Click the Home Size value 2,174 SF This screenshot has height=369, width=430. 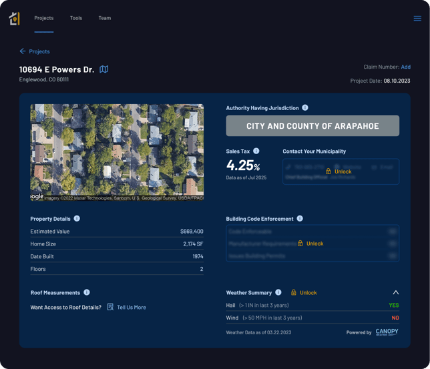(193, 244)
